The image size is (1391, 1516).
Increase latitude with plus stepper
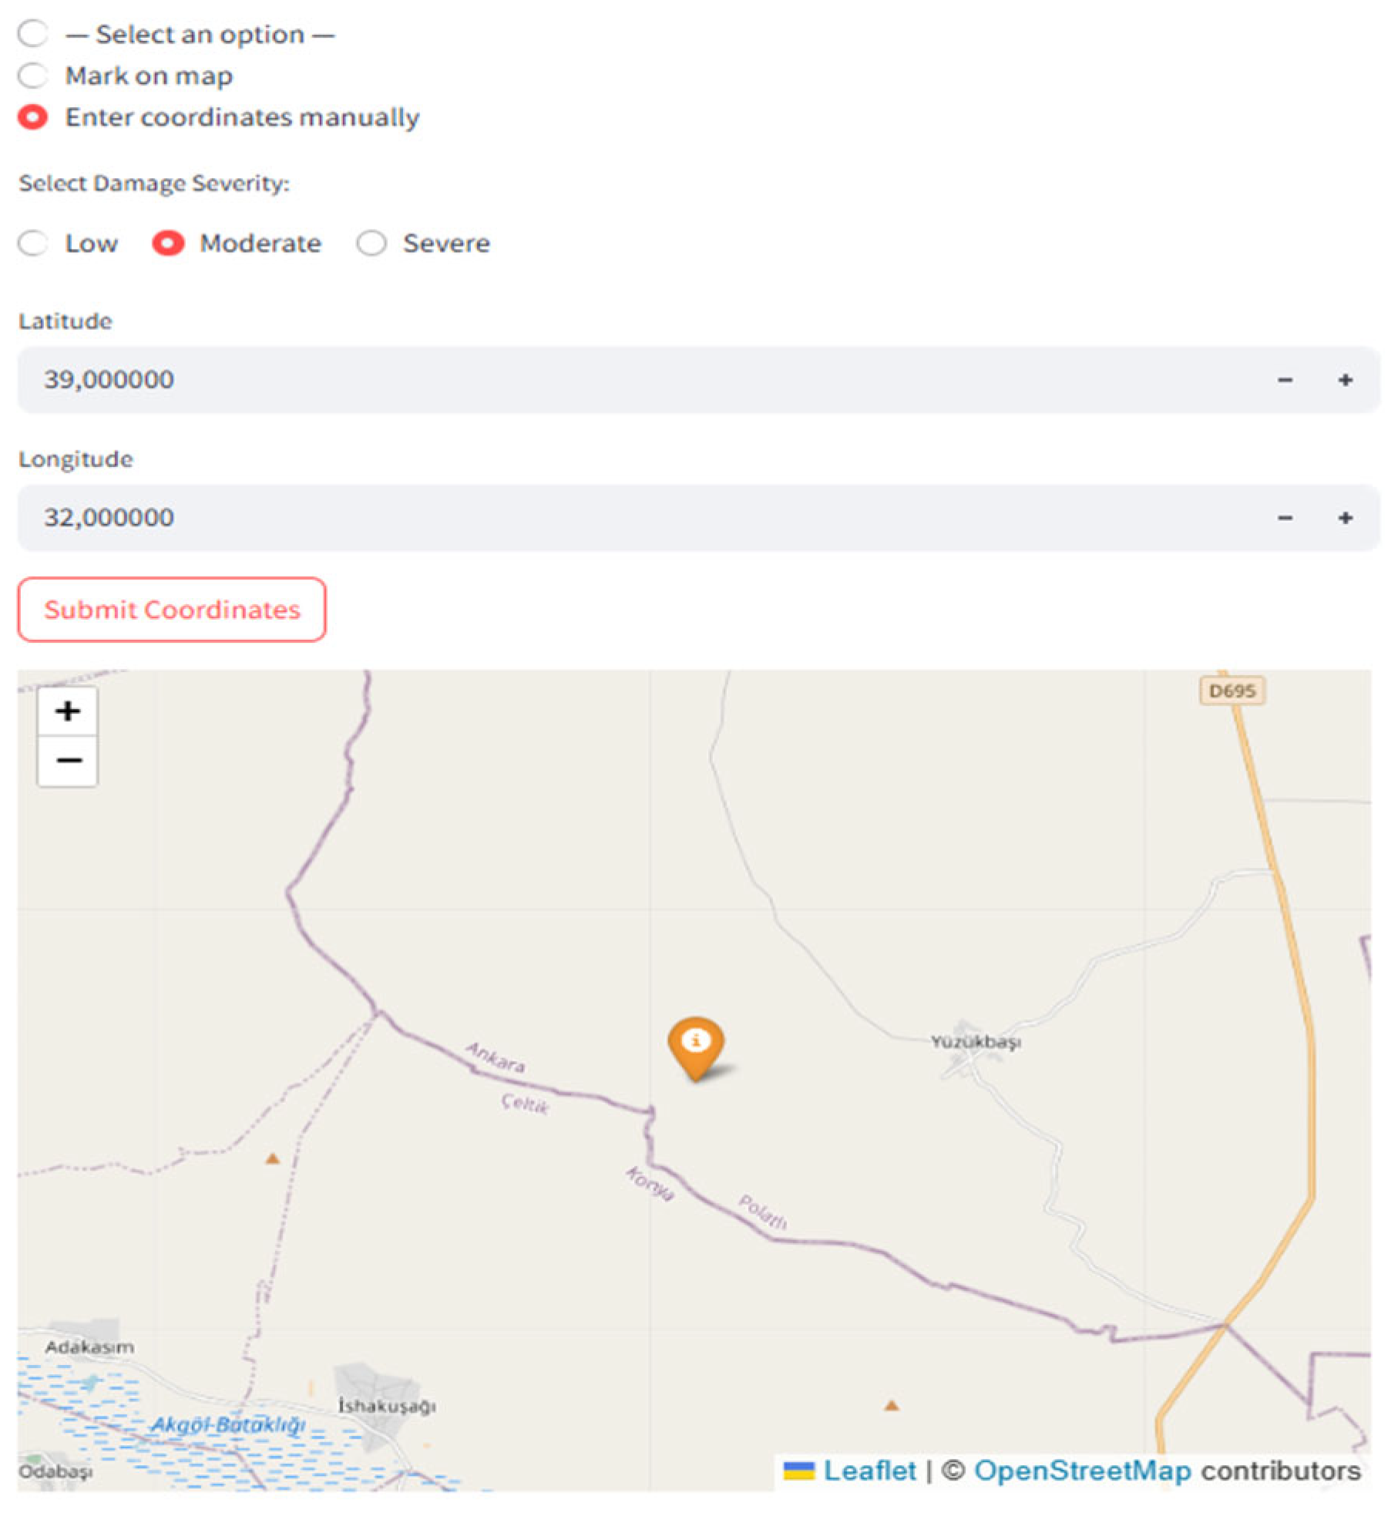pos(1345,380)
